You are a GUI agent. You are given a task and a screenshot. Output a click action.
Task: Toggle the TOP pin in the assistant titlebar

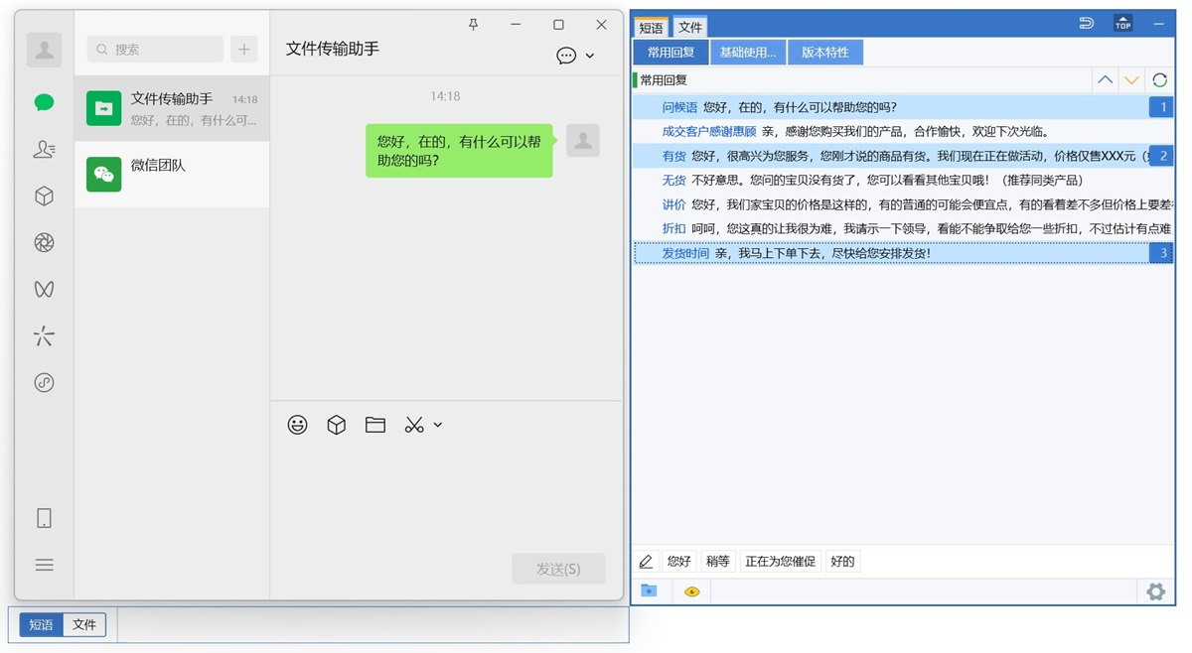point(1123,21)
